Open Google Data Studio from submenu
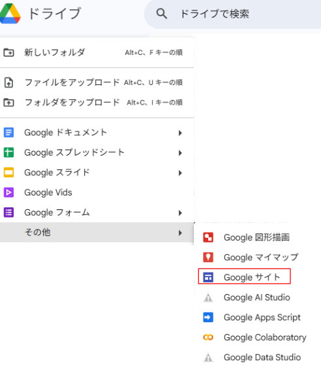Screen dimensions: 321x368 (x=257, y=357)
